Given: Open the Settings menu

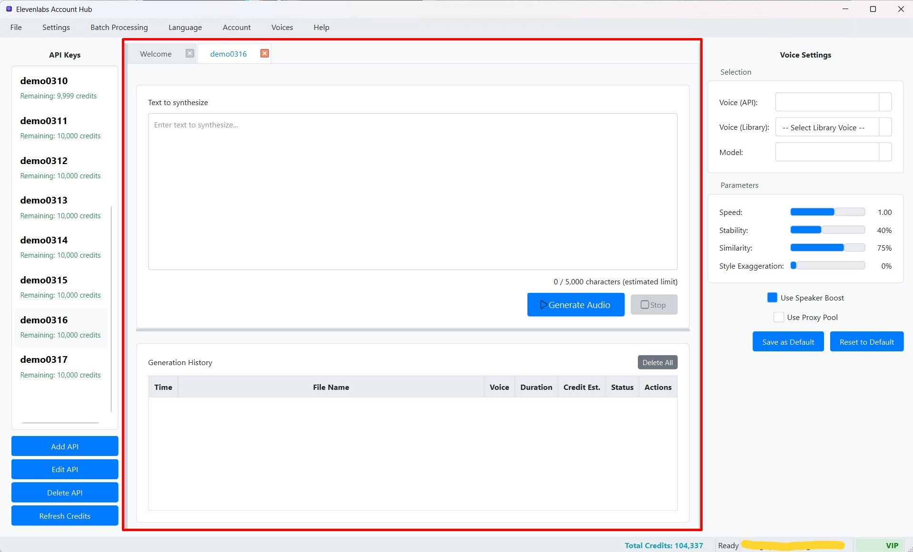Looking at the screenshot, I should (56, 28).
